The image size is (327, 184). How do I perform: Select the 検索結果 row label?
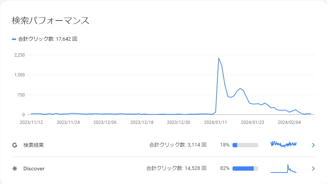[x=33, y=145]
